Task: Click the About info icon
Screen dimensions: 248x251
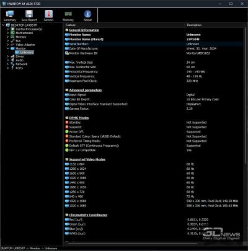Action: (x=87, y=15)
